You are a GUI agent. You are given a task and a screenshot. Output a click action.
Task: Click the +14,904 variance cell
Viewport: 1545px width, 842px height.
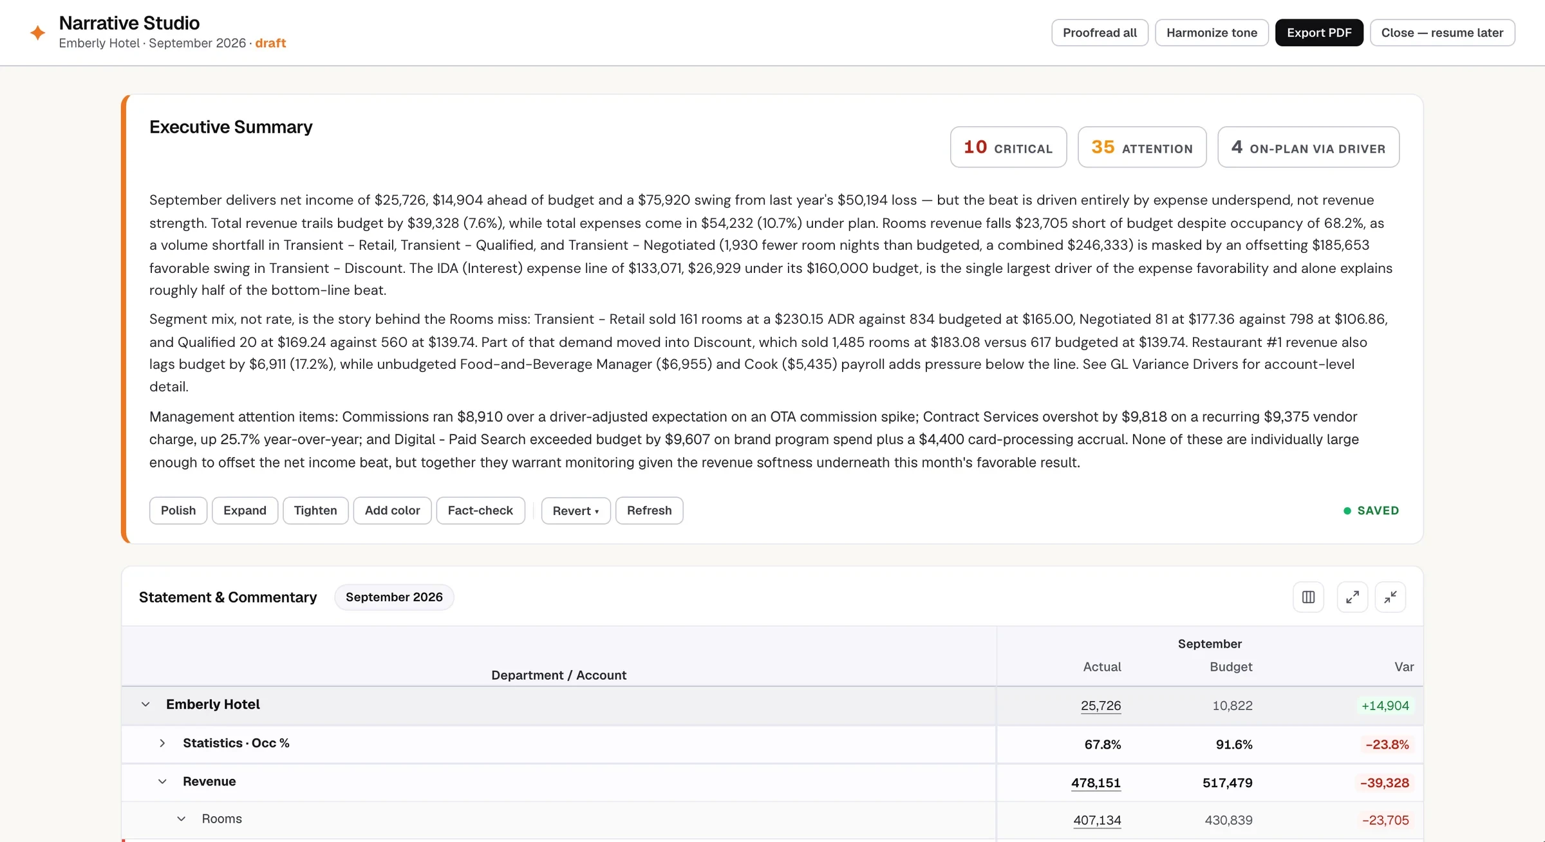click(1385, 706)
